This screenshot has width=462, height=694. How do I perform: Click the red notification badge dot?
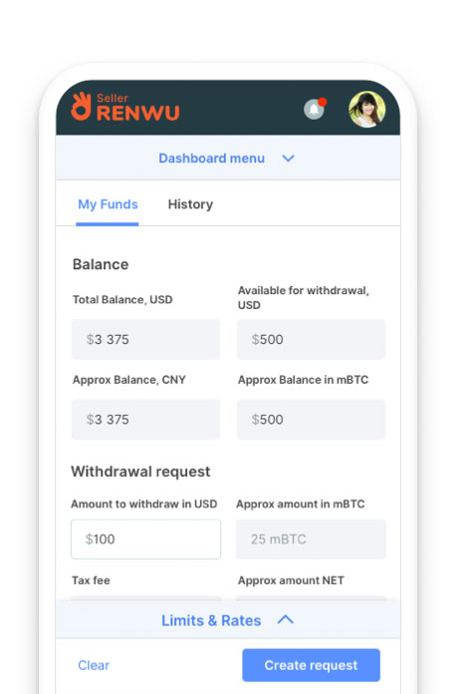323,102
